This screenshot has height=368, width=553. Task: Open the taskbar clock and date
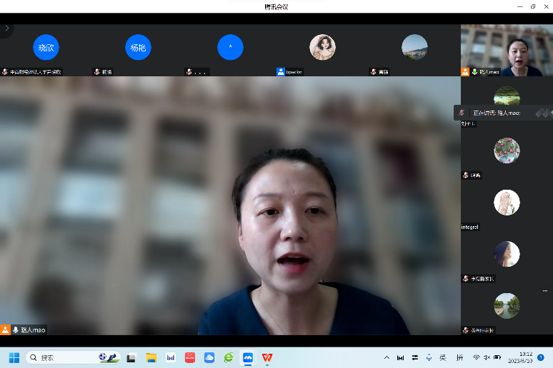click(x=525, y=357)
